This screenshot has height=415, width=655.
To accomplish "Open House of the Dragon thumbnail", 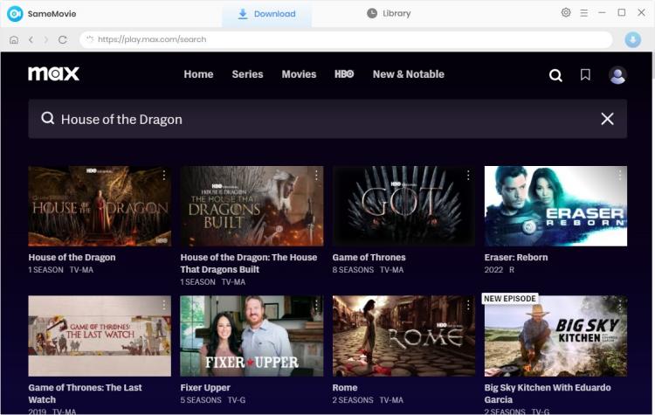I will pyautogui.click(x=100, y=206).
